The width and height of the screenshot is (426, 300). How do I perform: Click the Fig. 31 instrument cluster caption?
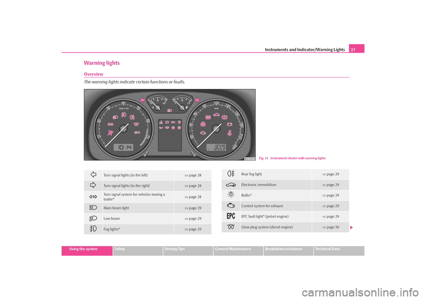(x=292, y=158)
